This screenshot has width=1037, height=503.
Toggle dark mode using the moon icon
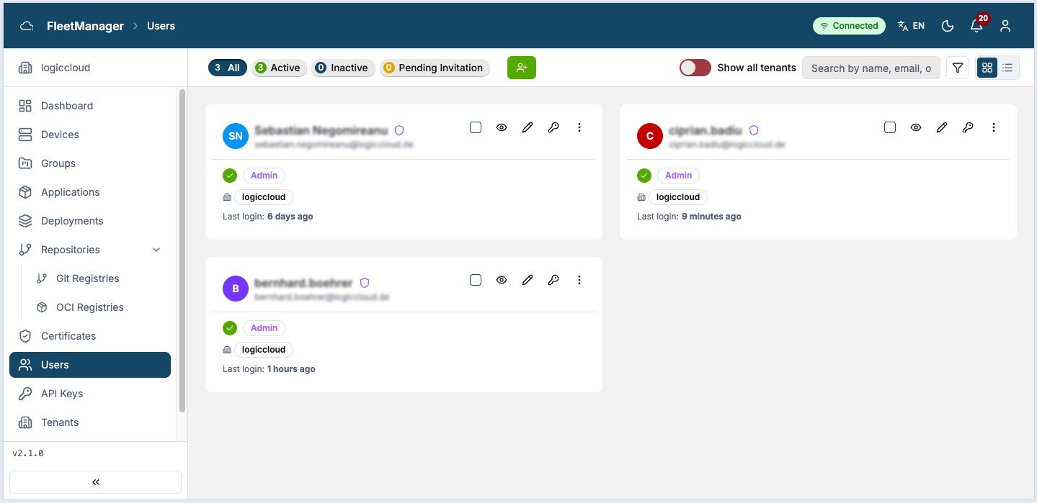(x=948, y=26)
